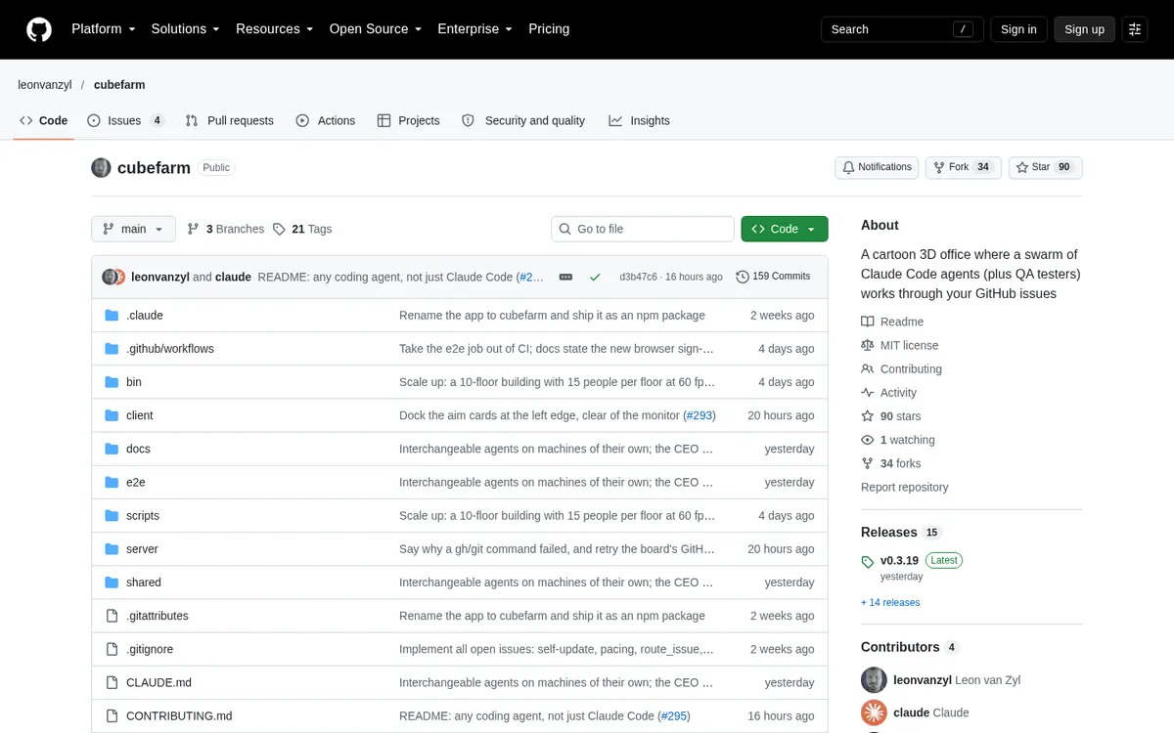Open the Readme link in About

(x=892, y=322)
